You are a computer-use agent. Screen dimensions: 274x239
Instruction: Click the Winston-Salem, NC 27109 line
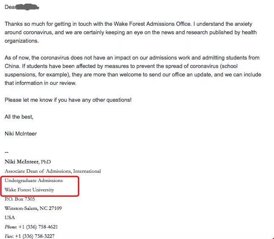click(33, 208)
